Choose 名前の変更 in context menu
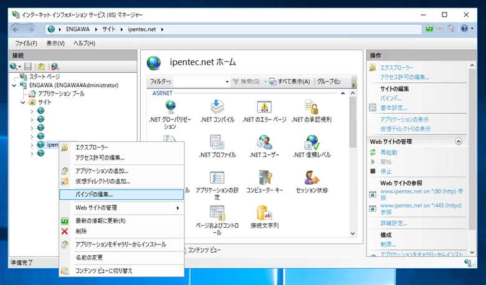This screenshot has height=285, width=486. pyautogui.click(x=121, y=258)
